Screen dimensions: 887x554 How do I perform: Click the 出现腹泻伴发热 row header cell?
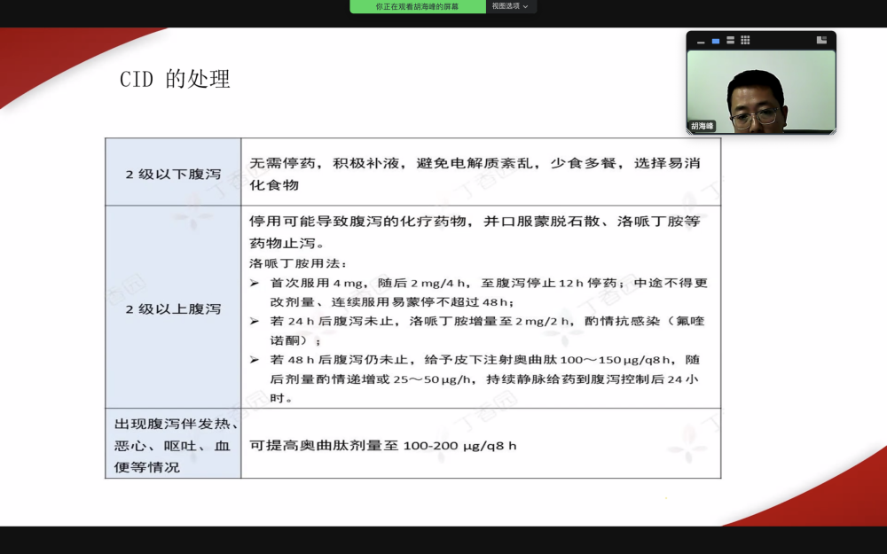[x=173, y=445]
